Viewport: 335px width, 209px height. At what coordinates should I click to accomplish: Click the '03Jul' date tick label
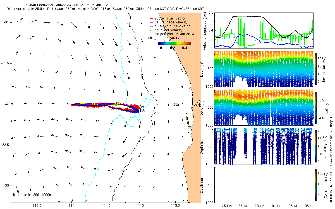click(x=293, y=206)
